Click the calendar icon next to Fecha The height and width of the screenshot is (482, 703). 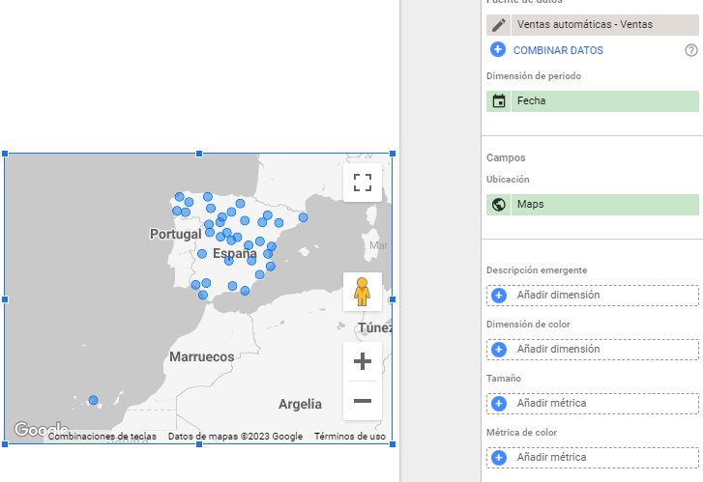click(x=499, y=100)
